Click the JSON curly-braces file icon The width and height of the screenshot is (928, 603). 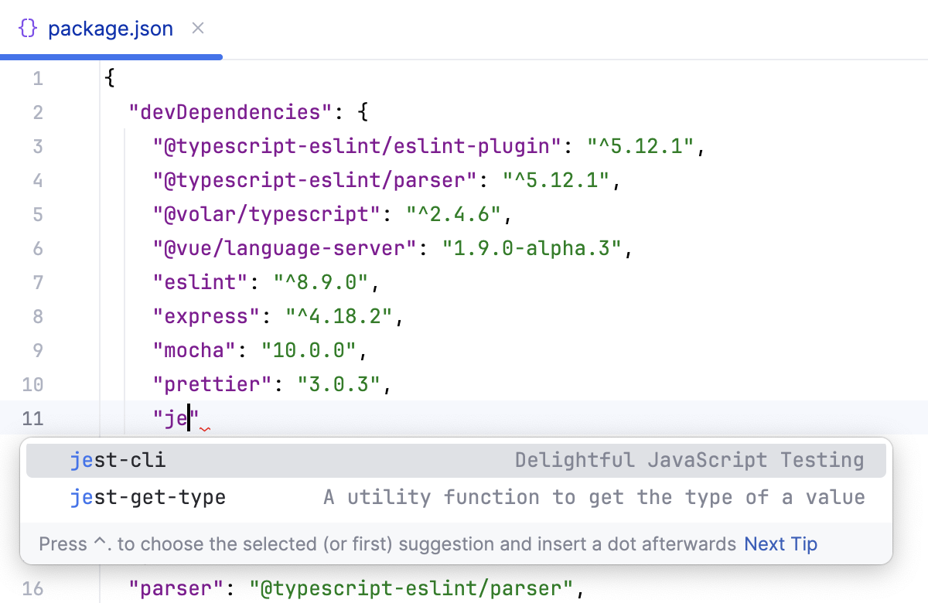point(28,28)
